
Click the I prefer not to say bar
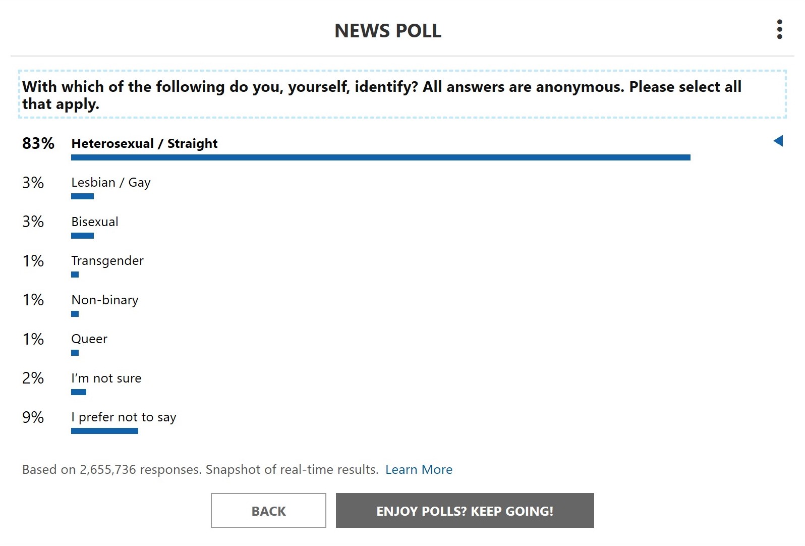coord(104,431)
